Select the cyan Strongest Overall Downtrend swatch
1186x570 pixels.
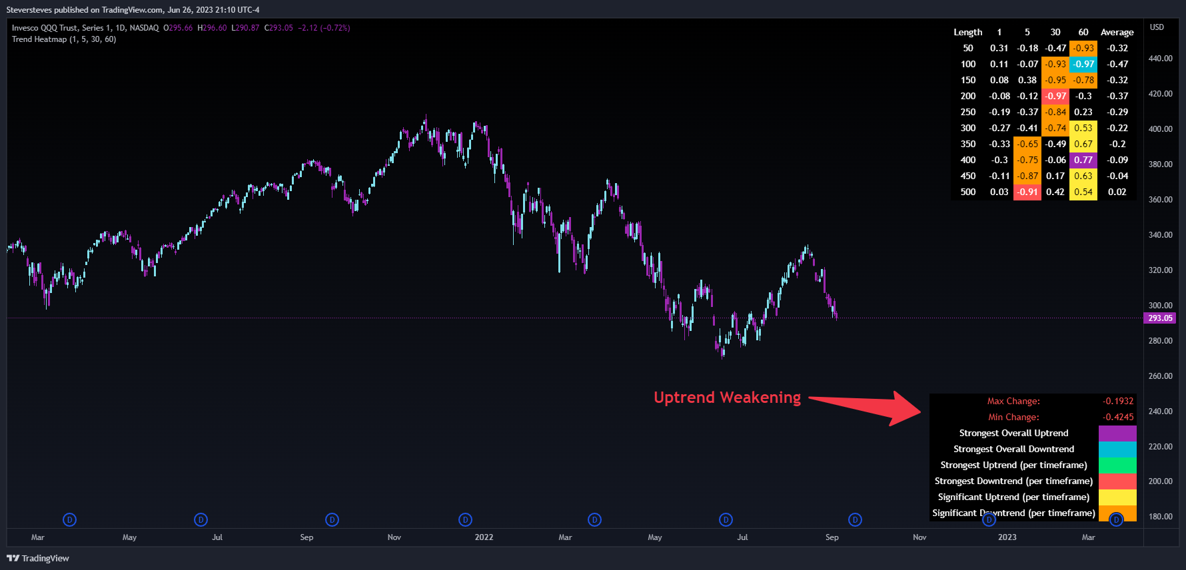[x=1117, y=449]
